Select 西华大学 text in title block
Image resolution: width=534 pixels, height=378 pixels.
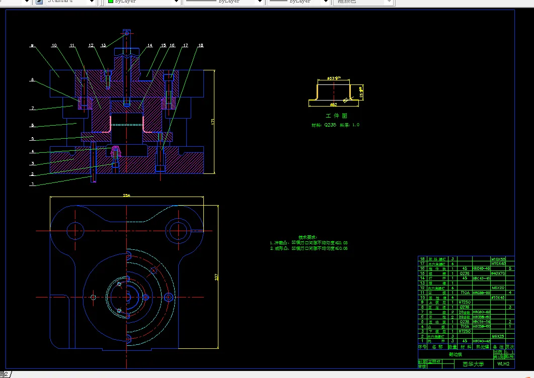click(474, 364)
